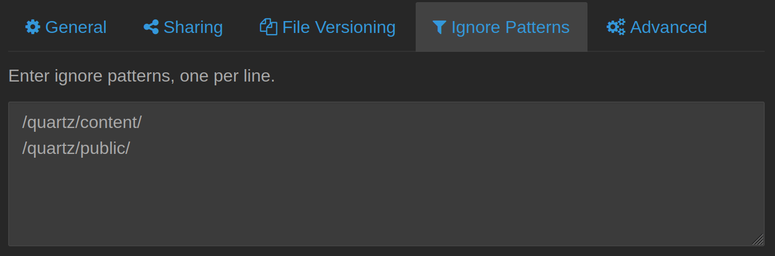Click the /quartz/public/ pattern line
Viewport: 775px width, 256px height.
click(x=76, y=148)
